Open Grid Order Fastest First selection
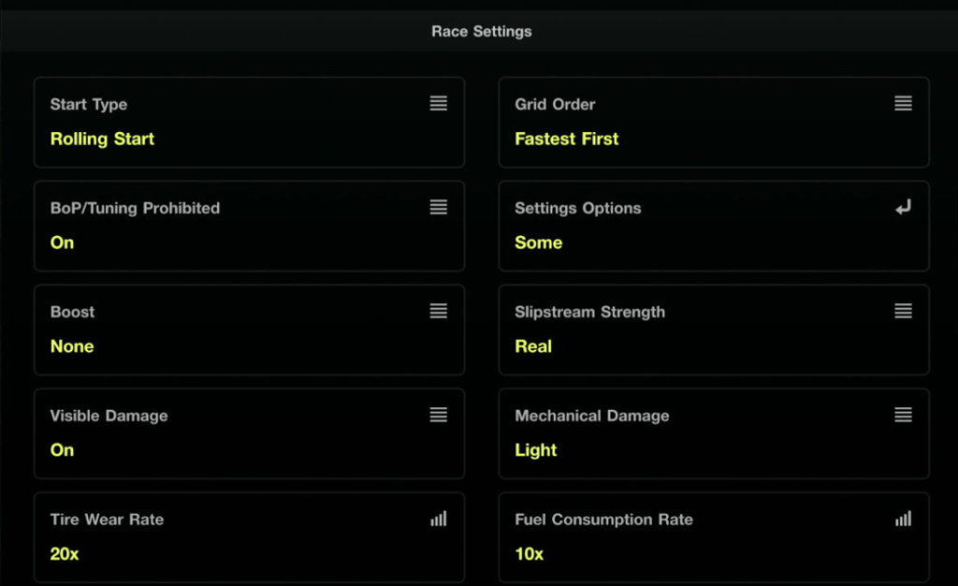 [x=567, y=139]
